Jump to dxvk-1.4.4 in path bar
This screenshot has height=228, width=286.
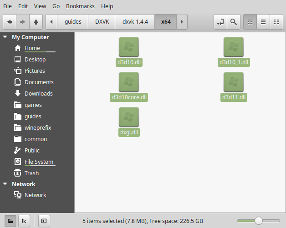(x=135, y=22)
